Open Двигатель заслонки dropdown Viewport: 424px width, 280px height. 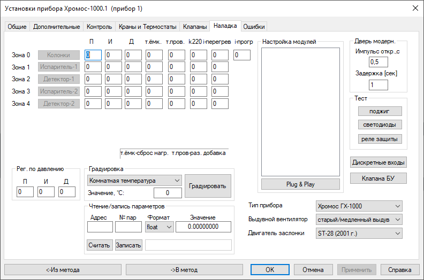click(359, 234)
